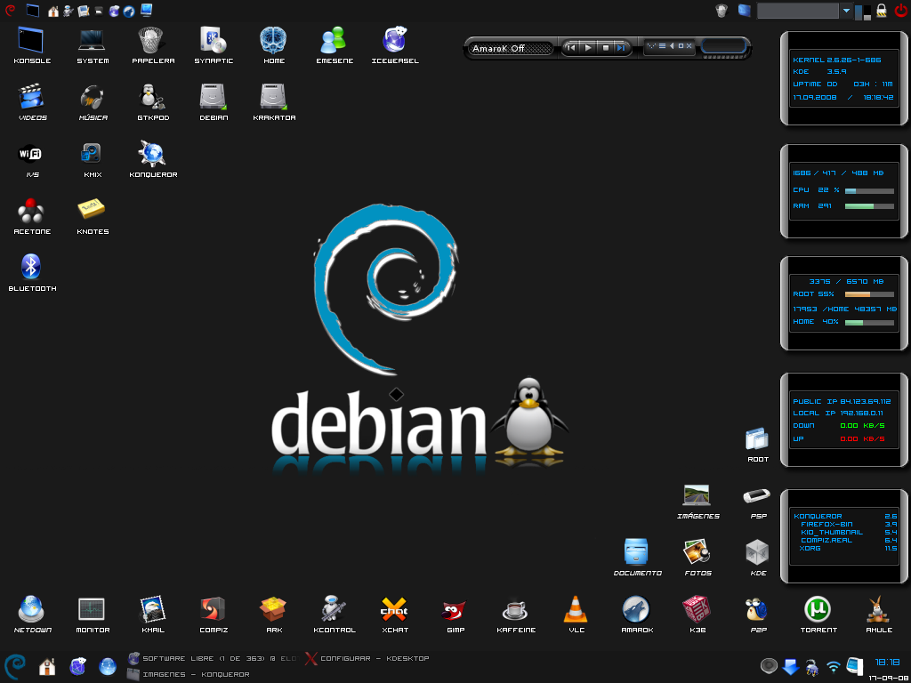911x683 pixels.
Task: Click the lock session padlock icon
Action: coord(882,11)
